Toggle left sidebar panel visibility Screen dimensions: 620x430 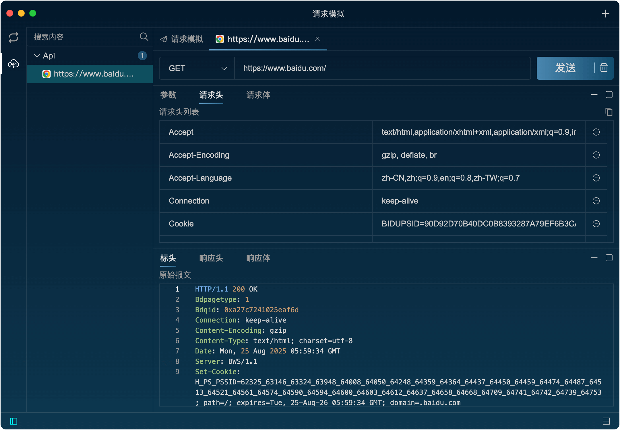click(x=13, y=421)
